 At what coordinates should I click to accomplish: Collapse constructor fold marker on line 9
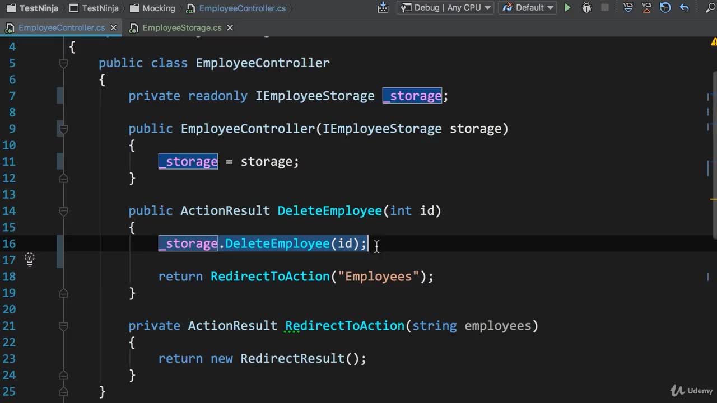tap(64, 129)
